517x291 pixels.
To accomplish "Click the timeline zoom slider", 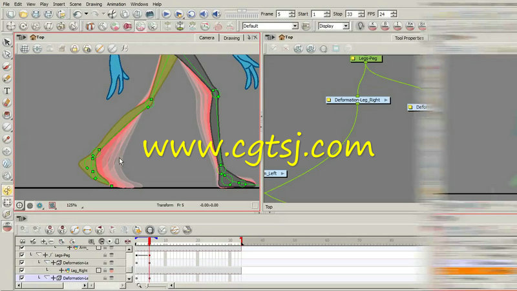I will (157, 285).
